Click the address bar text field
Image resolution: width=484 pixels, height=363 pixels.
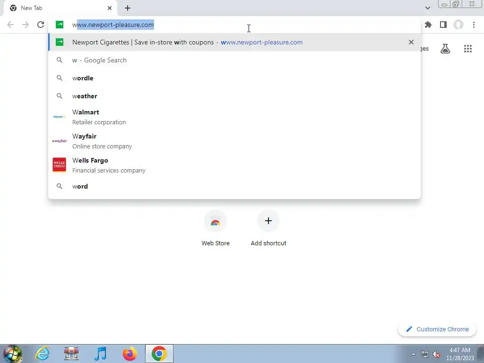(x=234, y=25)
